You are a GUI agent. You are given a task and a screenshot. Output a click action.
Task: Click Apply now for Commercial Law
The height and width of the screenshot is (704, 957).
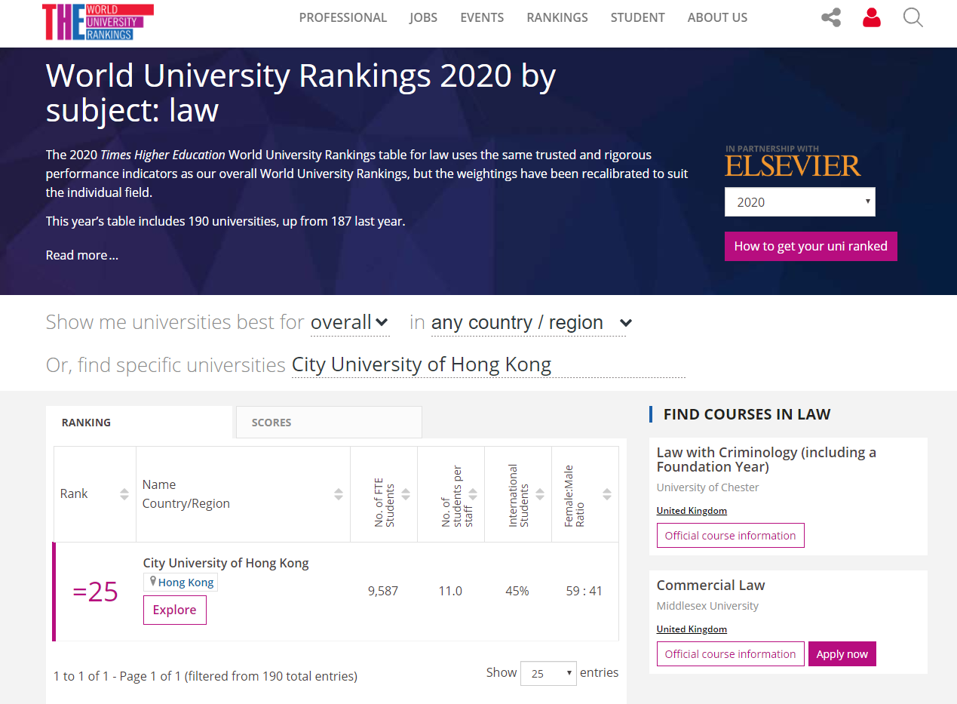(x=842, y=654)
